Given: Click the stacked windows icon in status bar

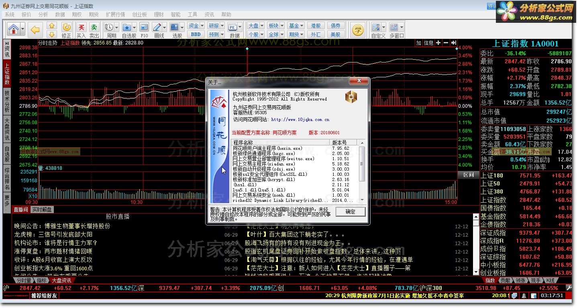Looking at the screenshot, I should 514,296.
